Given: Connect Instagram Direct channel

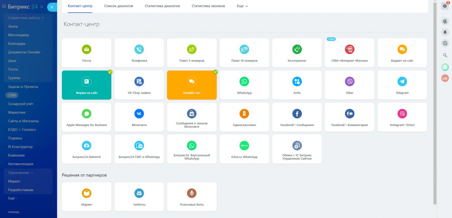Looking at the screenshot, I should point(402,117).
